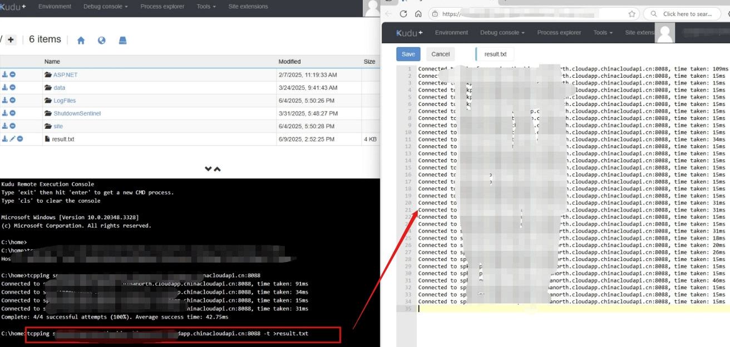Image resolution: width=730 pixels, height=347 pixels.
Task: Click the disk drive icon in the toolbar
Action: coord(123,41)
